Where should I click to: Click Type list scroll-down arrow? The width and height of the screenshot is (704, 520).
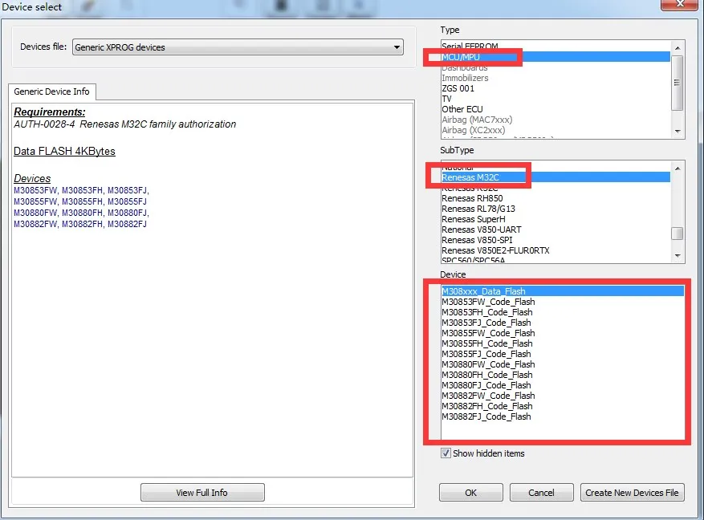pyautogui.click(x=678, y=132)
